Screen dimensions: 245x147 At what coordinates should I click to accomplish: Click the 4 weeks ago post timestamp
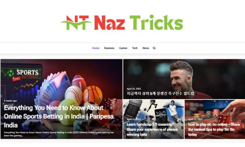coord(10,101)
